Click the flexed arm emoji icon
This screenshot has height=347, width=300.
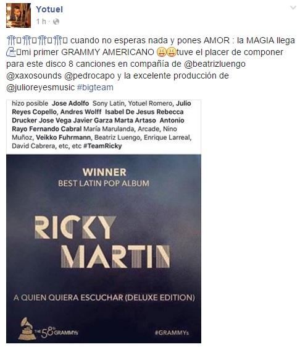11,52
